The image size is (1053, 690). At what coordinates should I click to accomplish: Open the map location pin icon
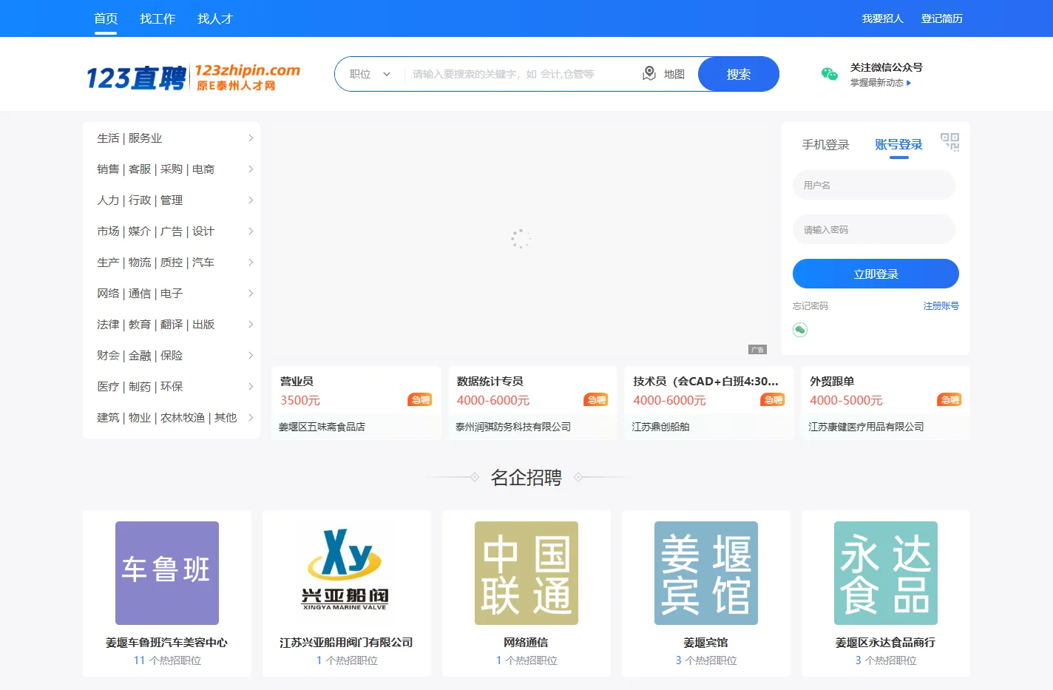tap(649, 73)
